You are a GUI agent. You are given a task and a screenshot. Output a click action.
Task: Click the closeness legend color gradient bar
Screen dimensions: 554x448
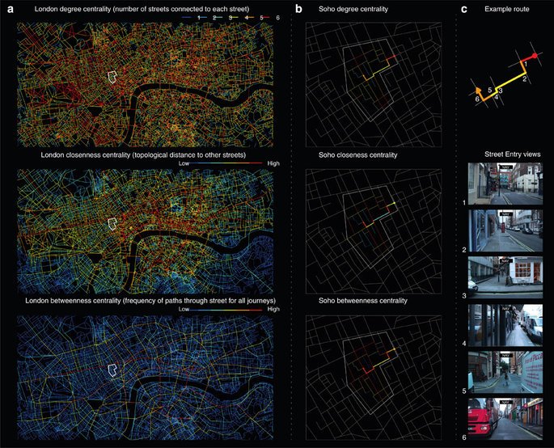pyautogui.click(x=228, y=163)
